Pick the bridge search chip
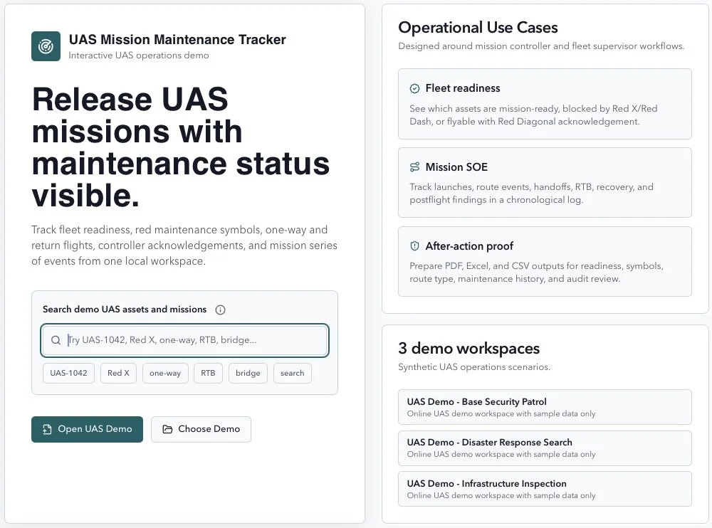The image size is (712, 528). pyautogui.click(x=248, y=373)
